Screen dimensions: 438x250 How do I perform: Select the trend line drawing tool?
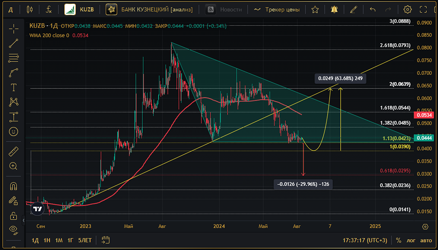coord(14,43)
